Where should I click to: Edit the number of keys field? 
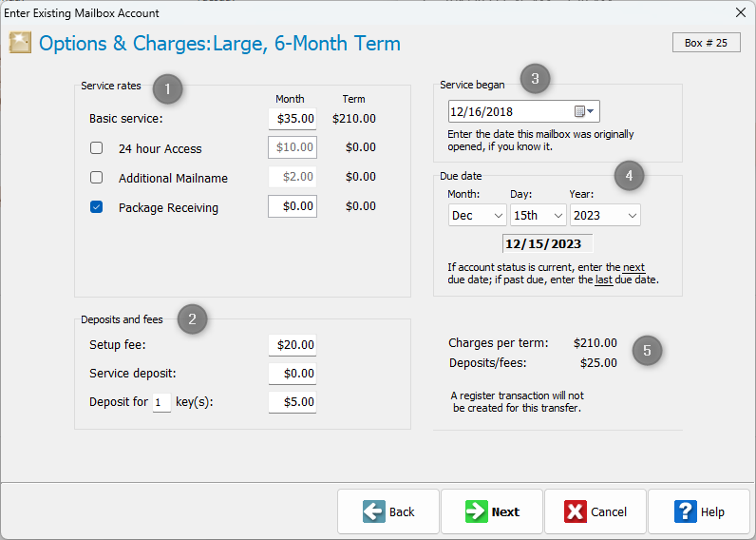tap(161, 402)
